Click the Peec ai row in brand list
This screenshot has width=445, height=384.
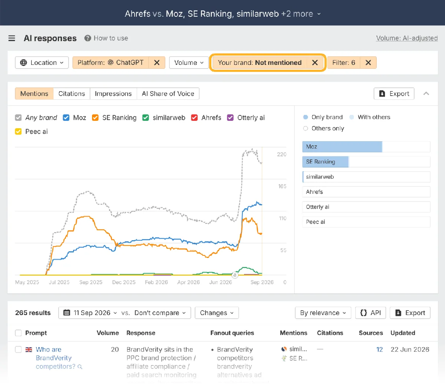click(366, 222)
